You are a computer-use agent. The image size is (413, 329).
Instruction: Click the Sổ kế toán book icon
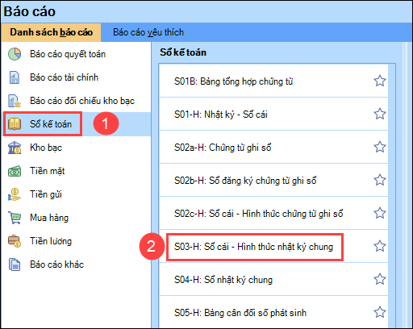point(15,124)
